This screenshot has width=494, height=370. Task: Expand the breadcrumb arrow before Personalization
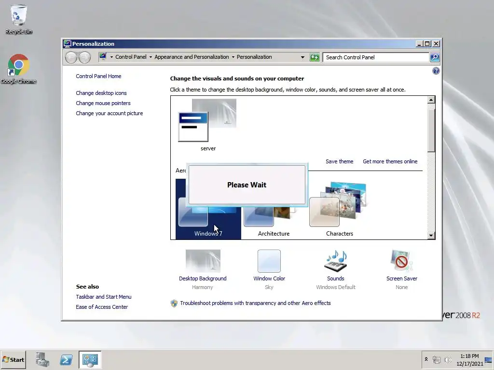pos(233,57)
